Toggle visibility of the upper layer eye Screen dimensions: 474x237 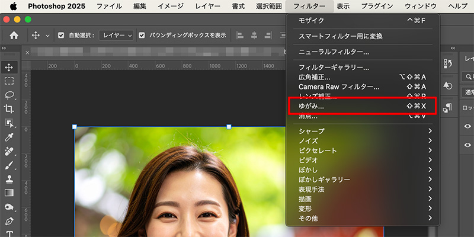(x=467, y=126)
